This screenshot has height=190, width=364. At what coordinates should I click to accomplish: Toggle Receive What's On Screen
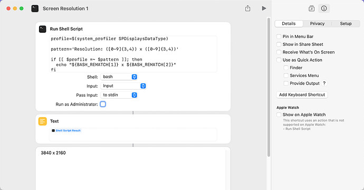pos(279,52)
